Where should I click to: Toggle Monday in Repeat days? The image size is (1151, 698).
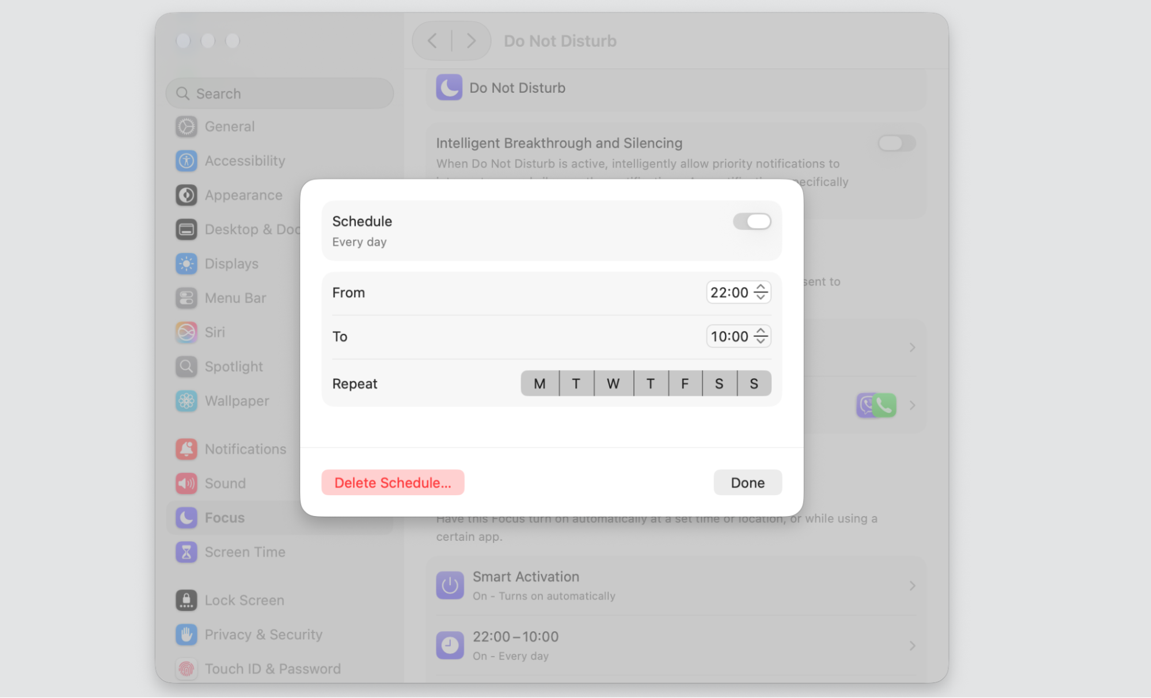point(540,384)
